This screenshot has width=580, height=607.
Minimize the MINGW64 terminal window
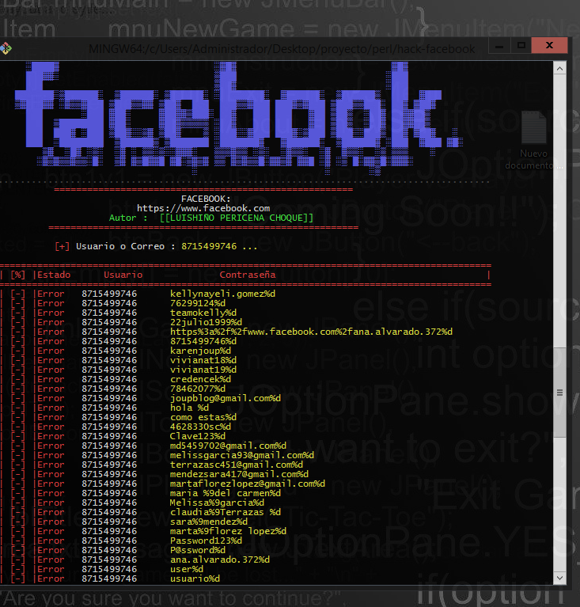click(499, 46)
